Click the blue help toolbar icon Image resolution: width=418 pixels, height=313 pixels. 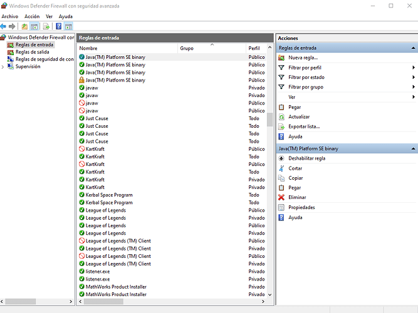(x=59, y=26)
